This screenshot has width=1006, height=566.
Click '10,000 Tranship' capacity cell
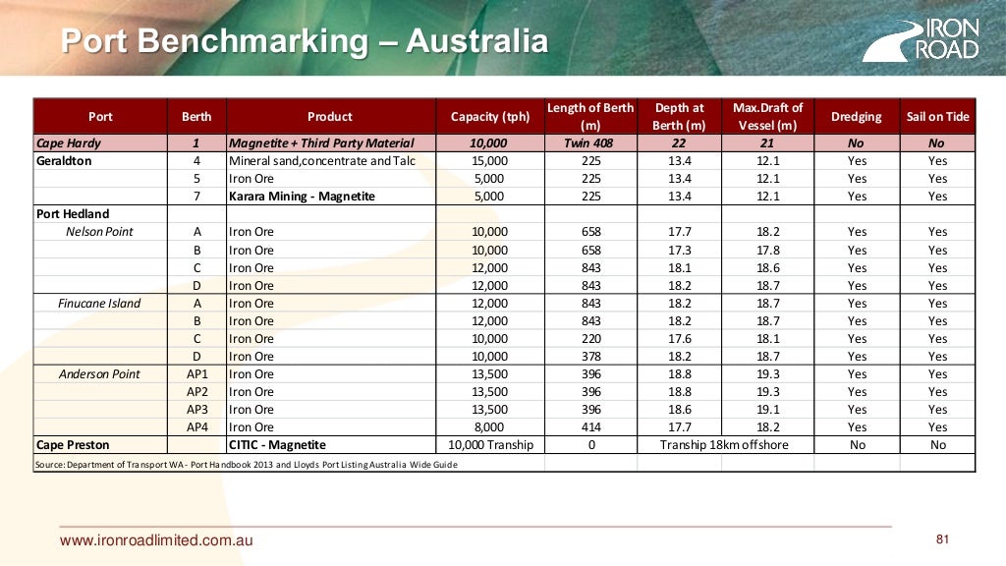490,445
